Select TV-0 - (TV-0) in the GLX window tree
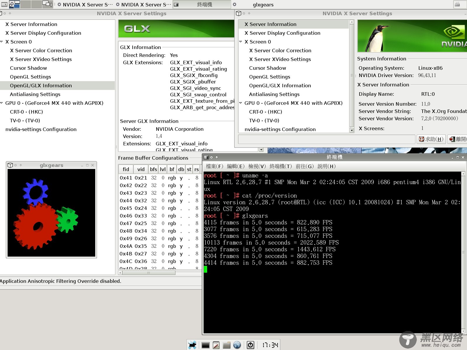This screenshot has width=467, height=350. (25, 121)
